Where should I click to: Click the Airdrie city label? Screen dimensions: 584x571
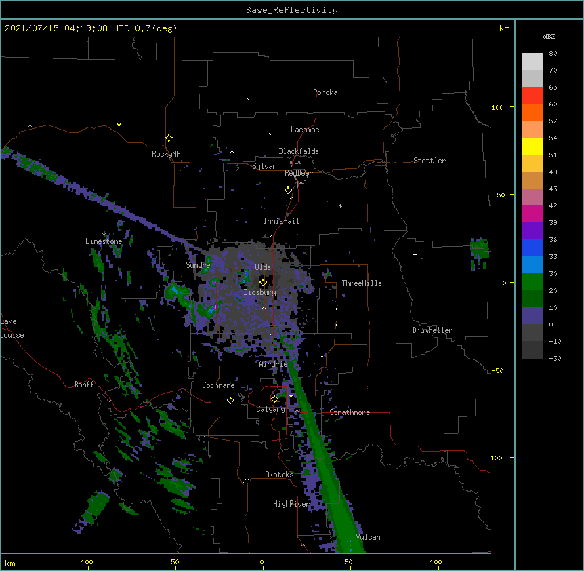273,364
